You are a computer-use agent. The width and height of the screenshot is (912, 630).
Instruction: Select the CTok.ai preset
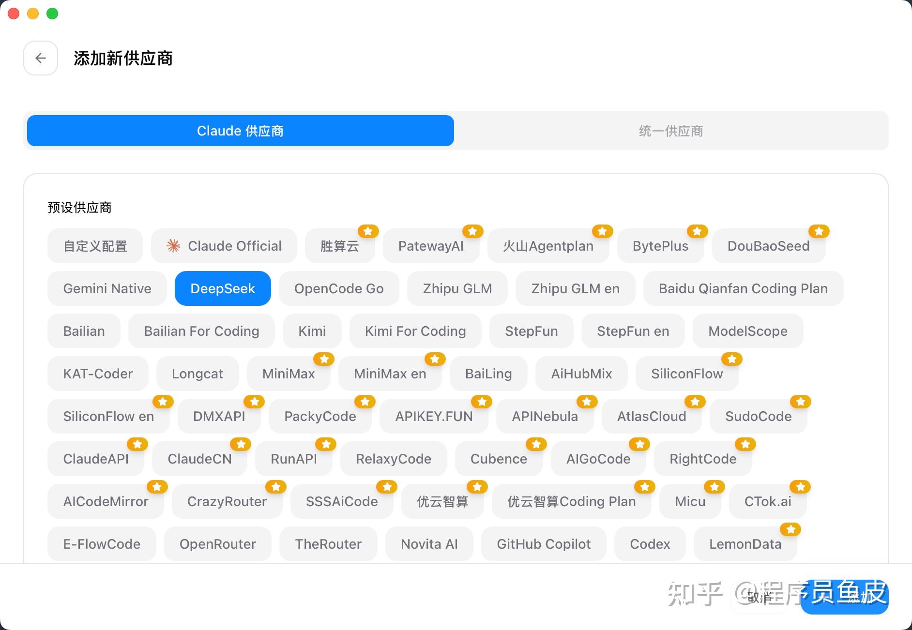point(768,501)
